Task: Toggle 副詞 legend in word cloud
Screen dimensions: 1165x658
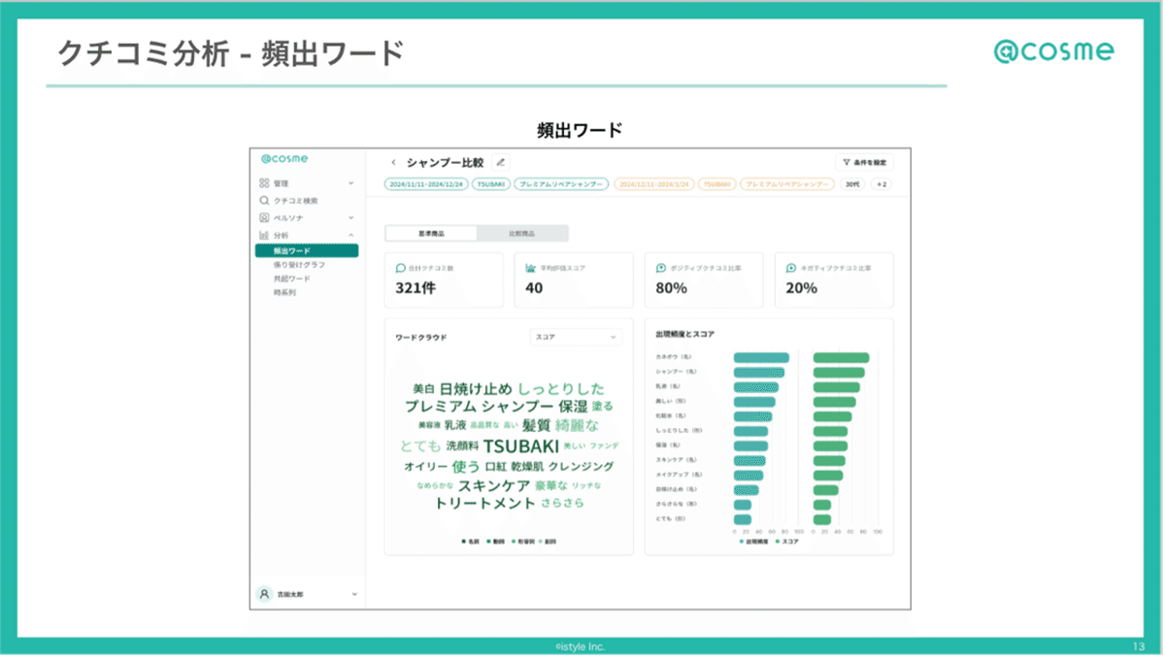Action: (x=548, y=541)
